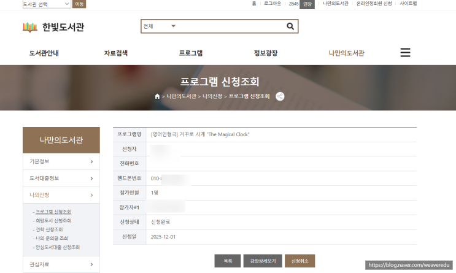Open the hamburger full menu icon

405,53
